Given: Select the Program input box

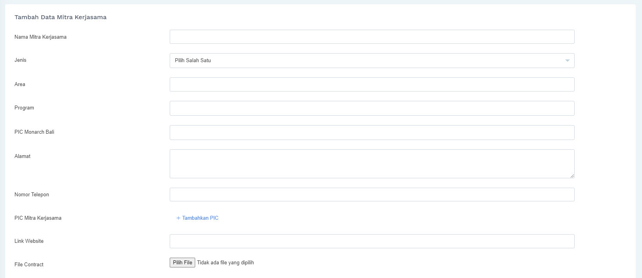Looking at the screenshot, I should tap(372, 108).
